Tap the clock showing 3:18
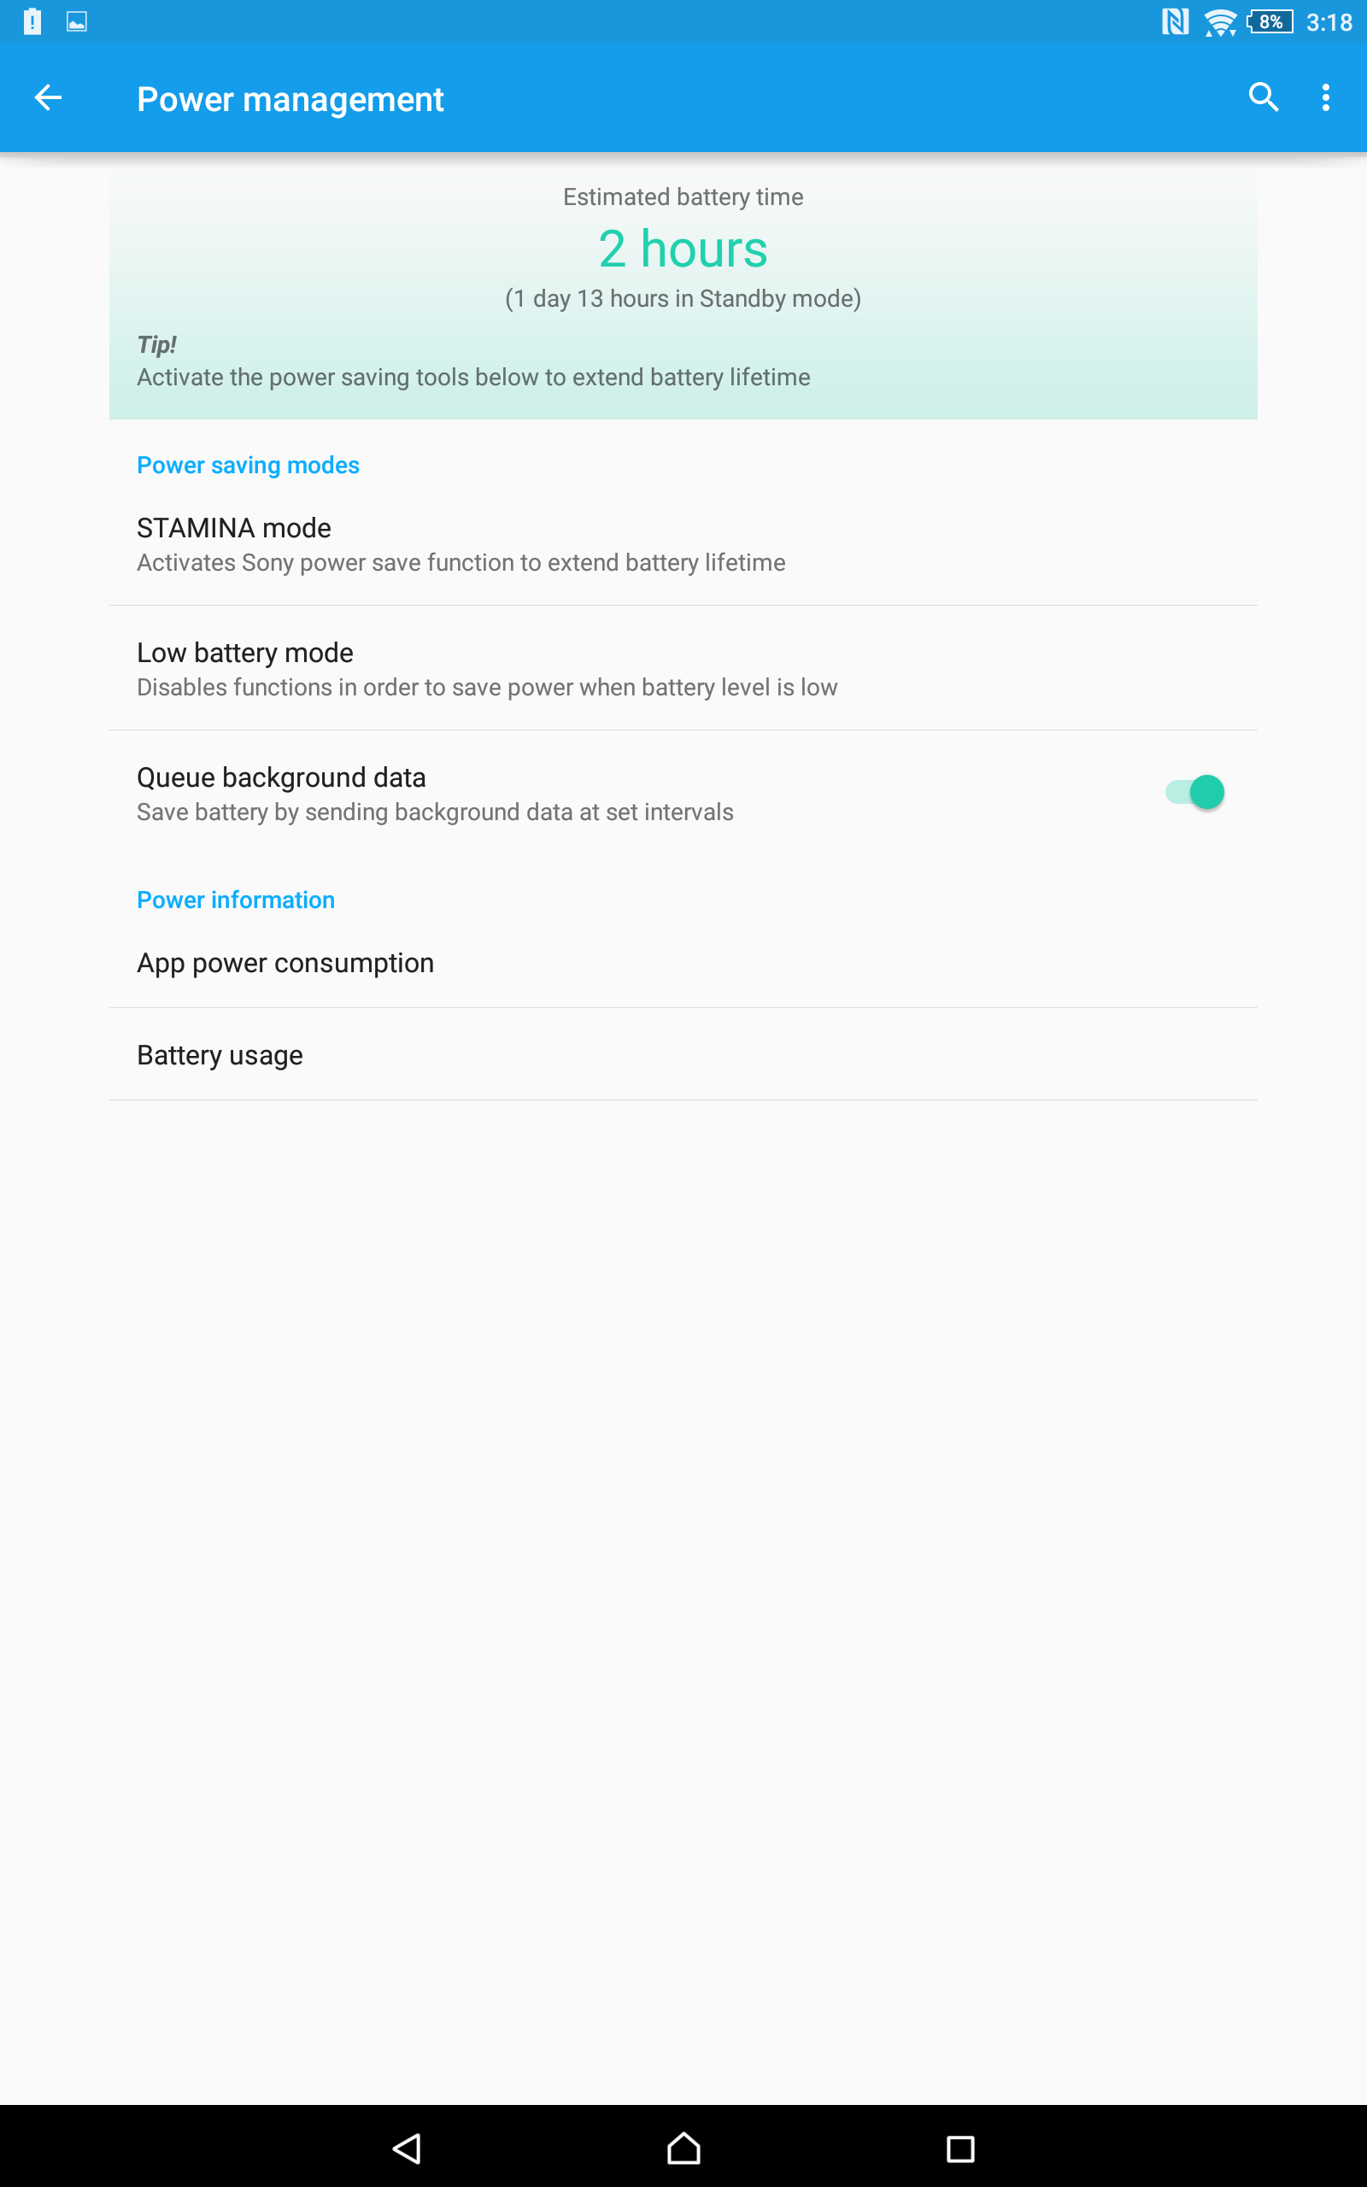This screenshot has width=1367, height=2187. [x=1329, y=21]
